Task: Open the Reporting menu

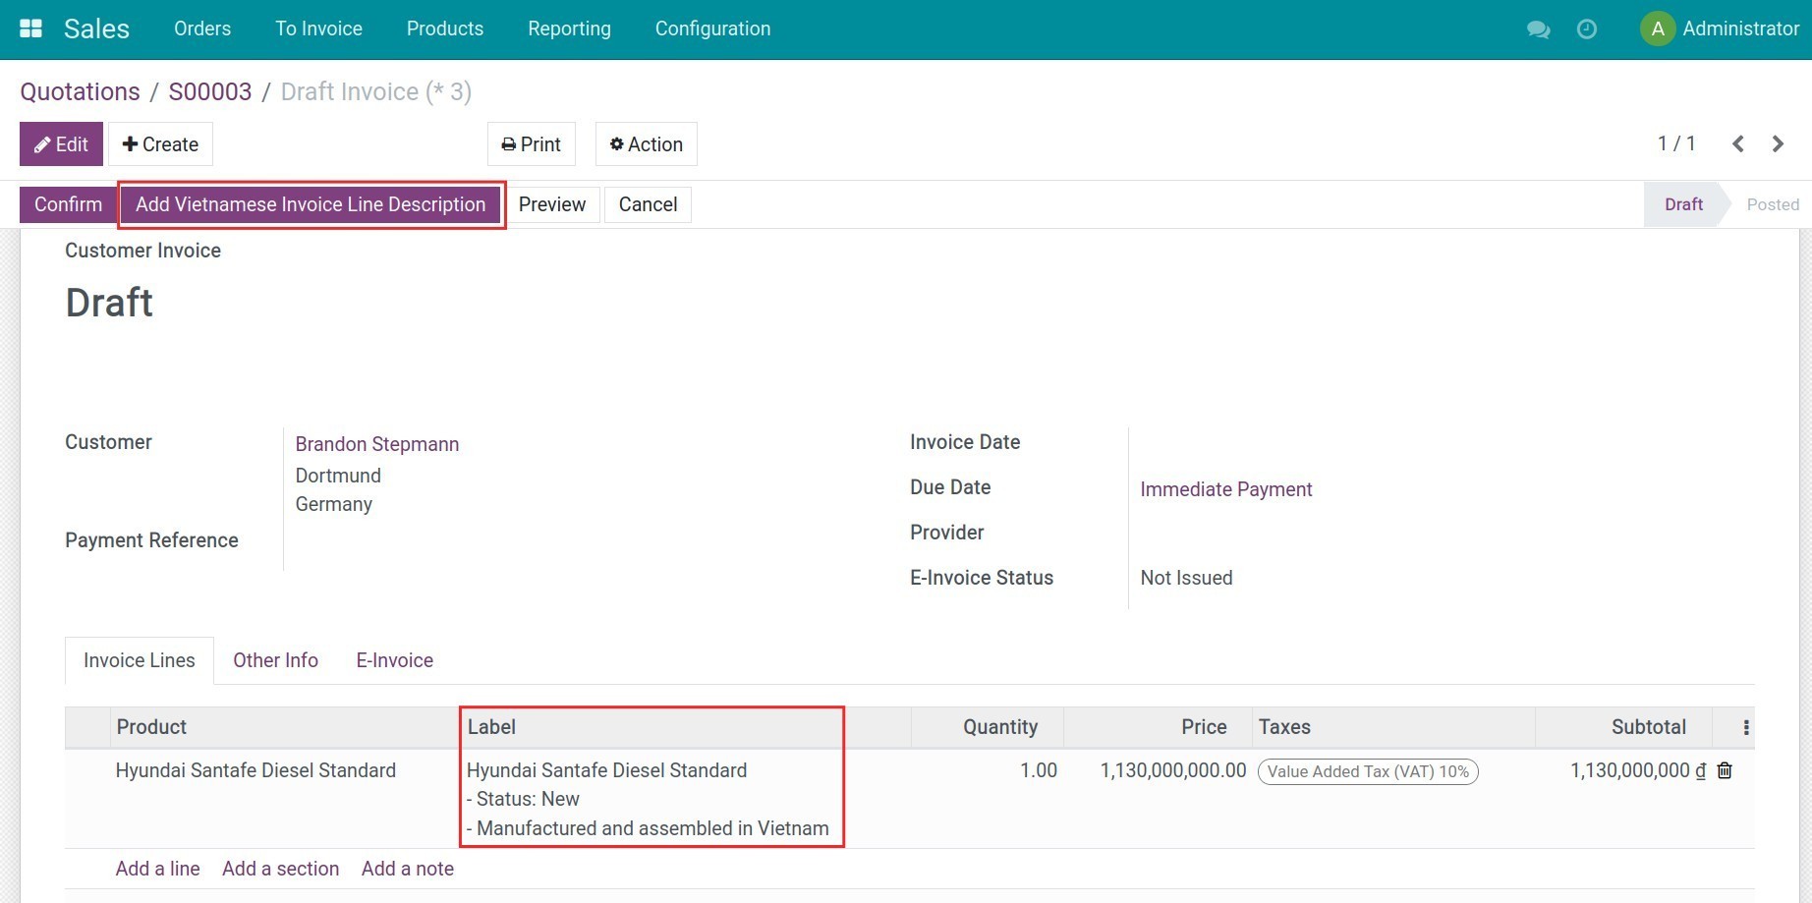Action: (569, 28)
